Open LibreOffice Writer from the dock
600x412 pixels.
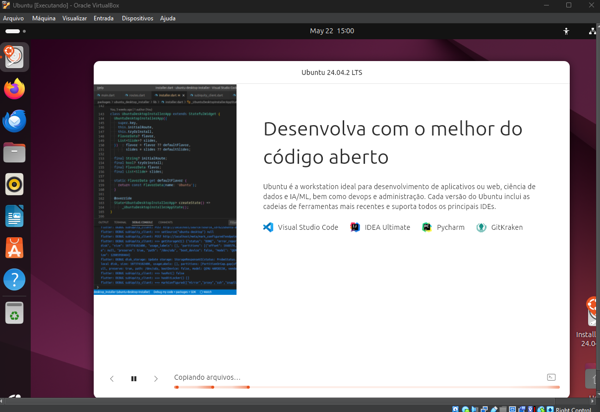click(14, 216)
